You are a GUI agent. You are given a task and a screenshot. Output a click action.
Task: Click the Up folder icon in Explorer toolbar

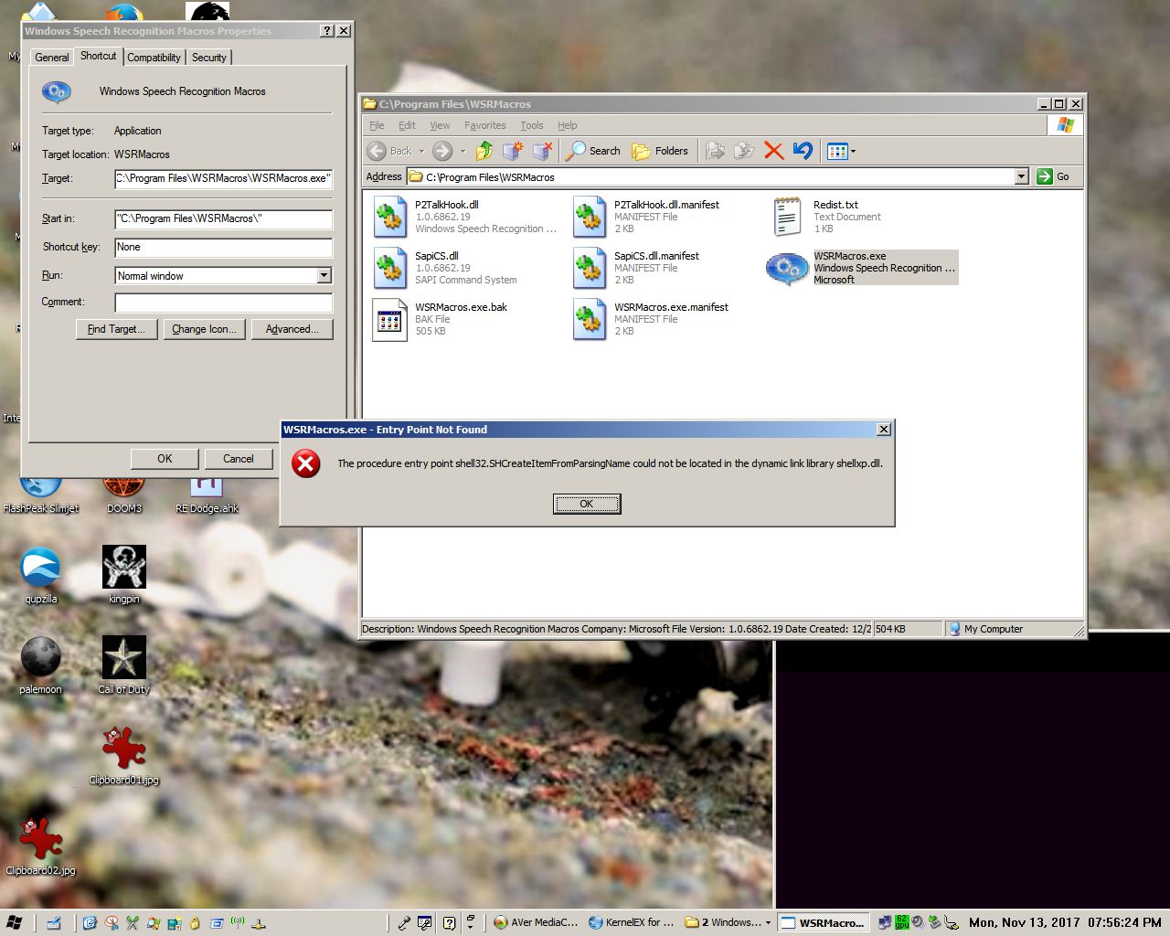484,151
